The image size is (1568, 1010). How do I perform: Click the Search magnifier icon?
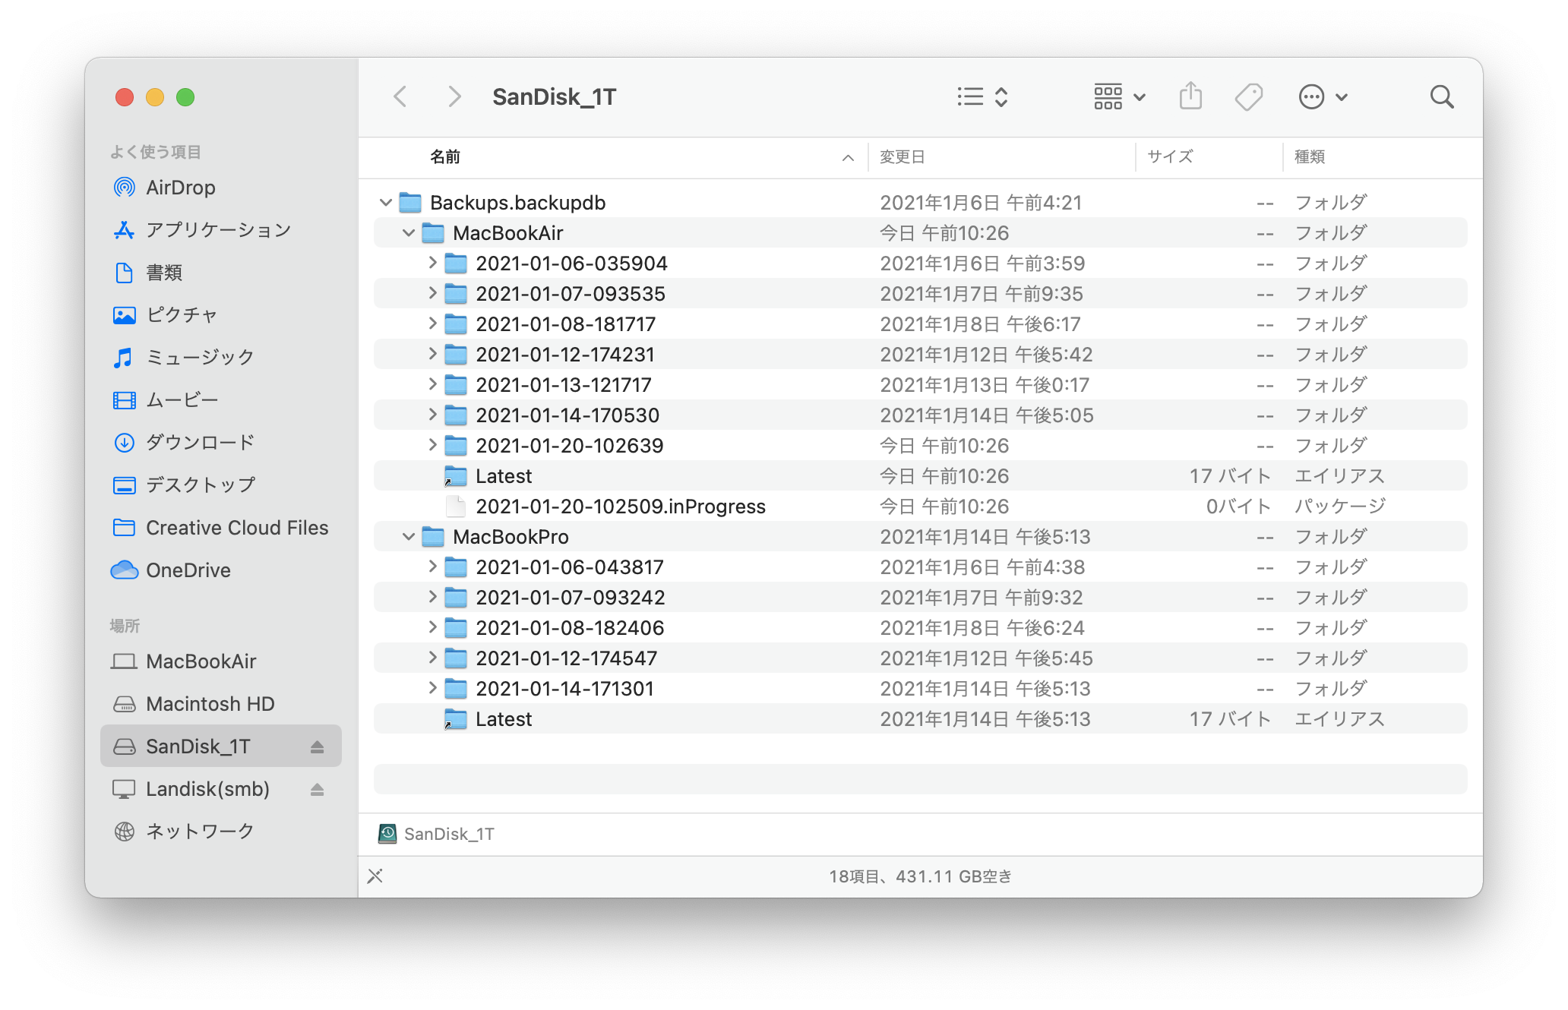(1441, 97)
